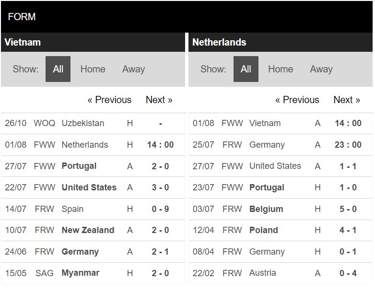The width and height of the screenshot is (375, 292).
Task: Open Vietnam's United States 3 - 0 result
Action: (93, 187)
